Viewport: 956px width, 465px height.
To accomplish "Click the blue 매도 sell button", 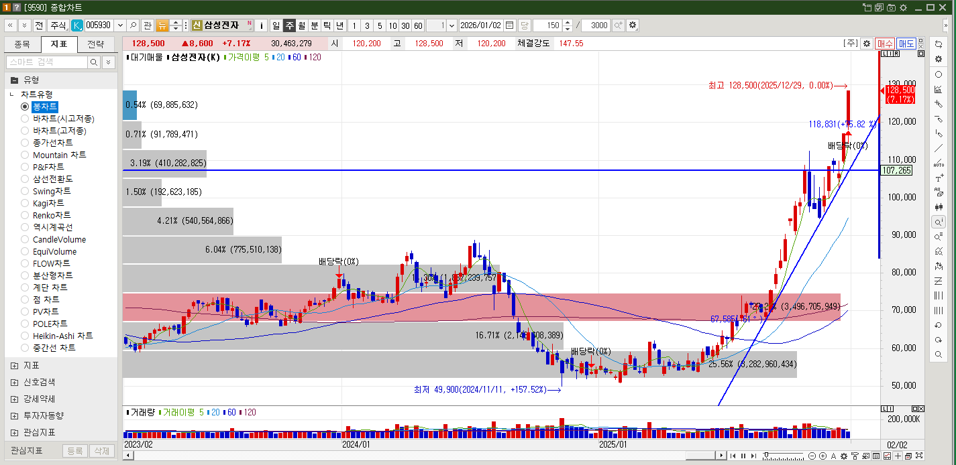I will tap(906, 43).
